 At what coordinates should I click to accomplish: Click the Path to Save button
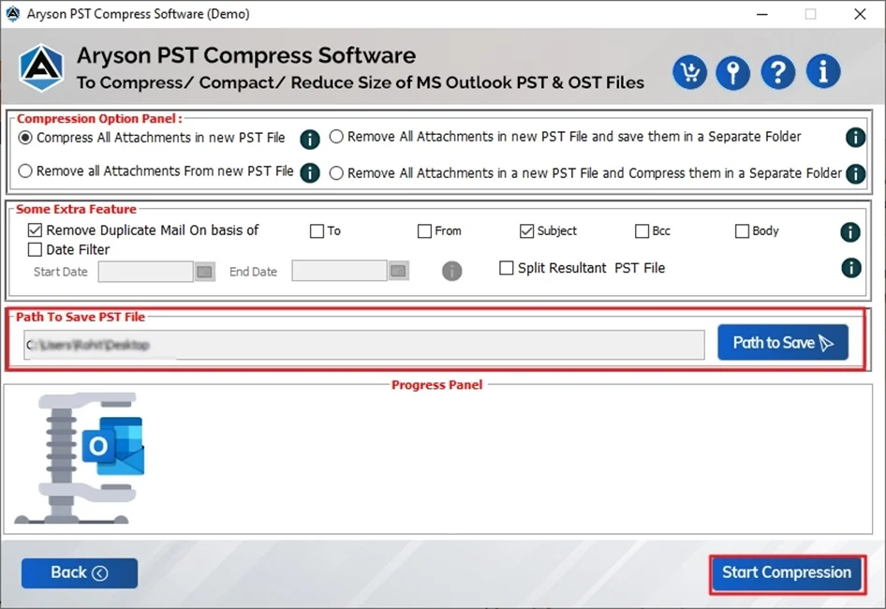pos(783,342)
